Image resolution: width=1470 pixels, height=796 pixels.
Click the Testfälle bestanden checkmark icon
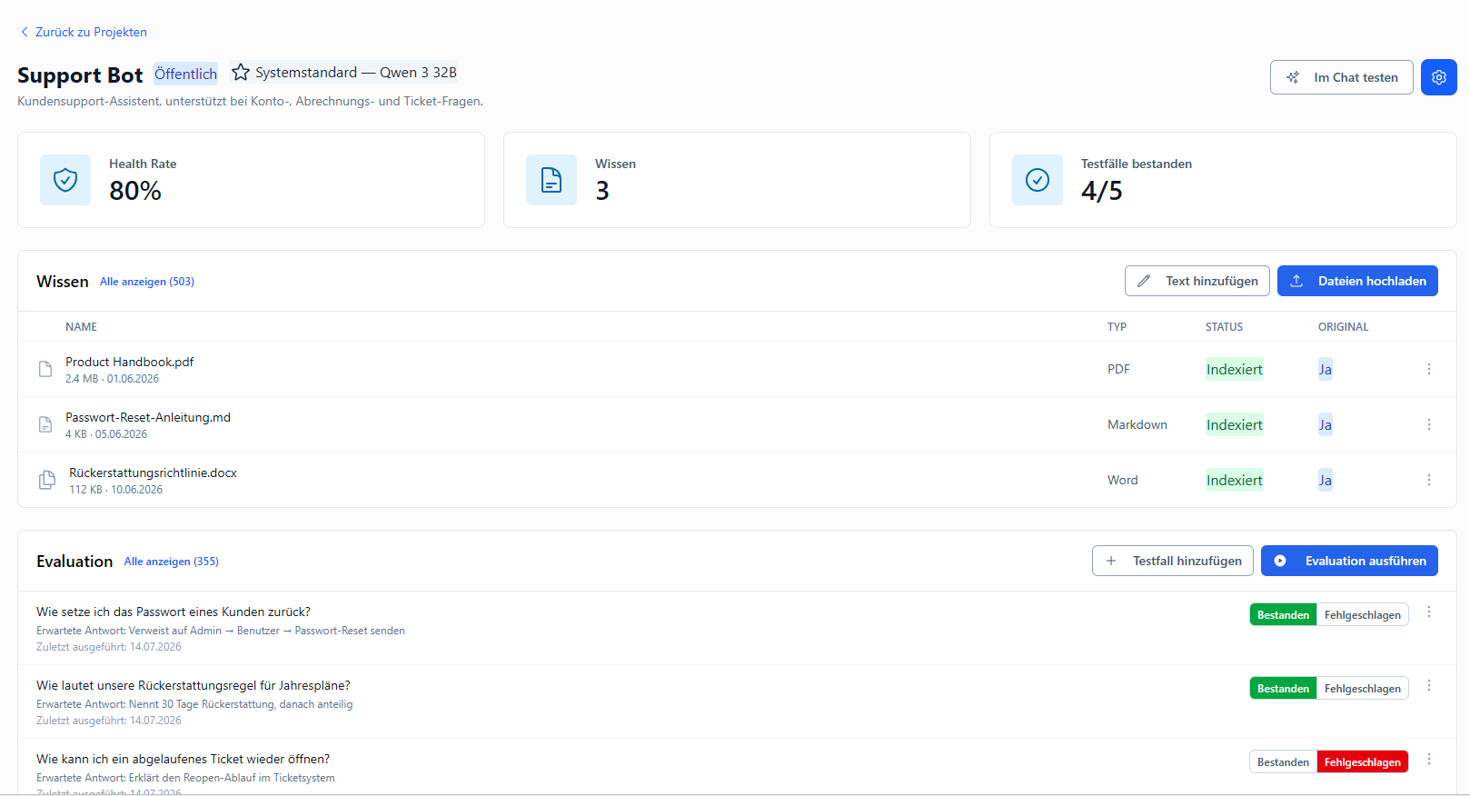pyautogui.click(x=1038, y=180)
